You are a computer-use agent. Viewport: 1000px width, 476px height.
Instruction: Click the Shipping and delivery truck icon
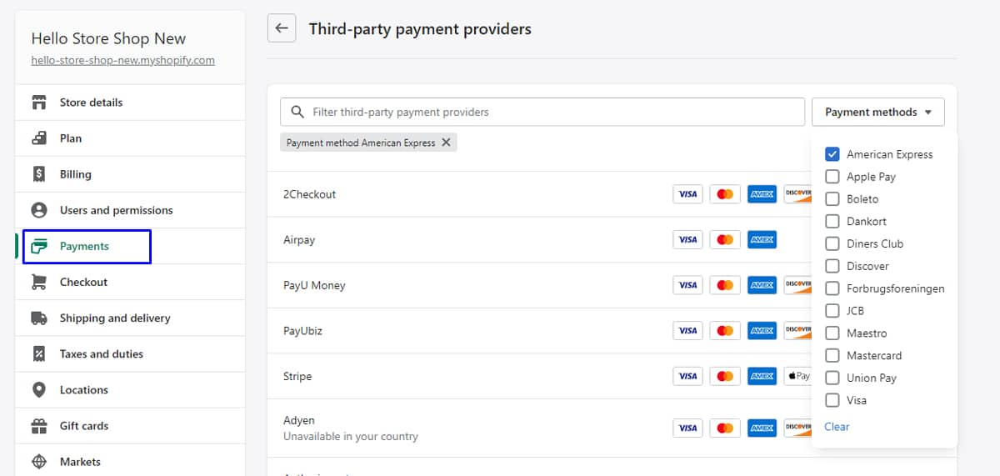pyautogui.click(x=38, y=318)
